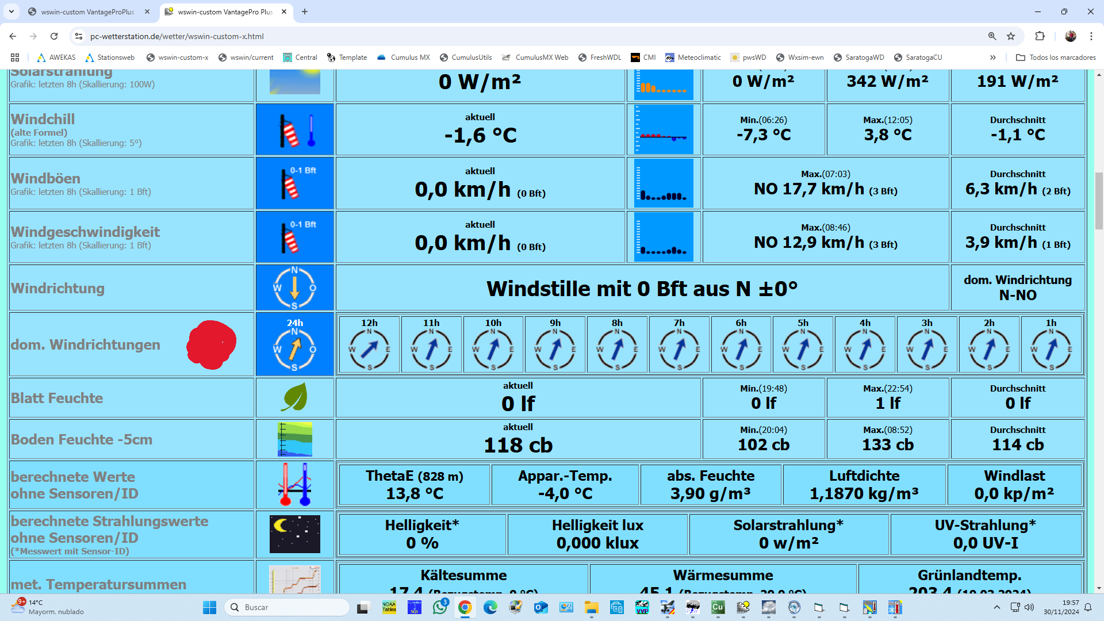Show hidden system tray icons chevron

pyautogui.click(x=997, y=607)
